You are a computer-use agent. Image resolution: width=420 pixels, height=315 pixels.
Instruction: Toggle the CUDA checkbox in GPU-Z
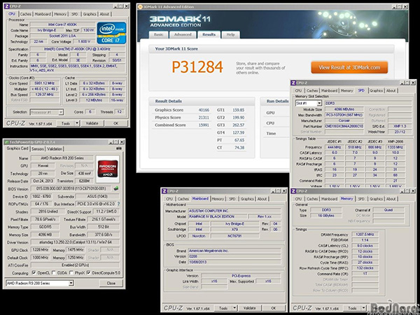[54, 273]
